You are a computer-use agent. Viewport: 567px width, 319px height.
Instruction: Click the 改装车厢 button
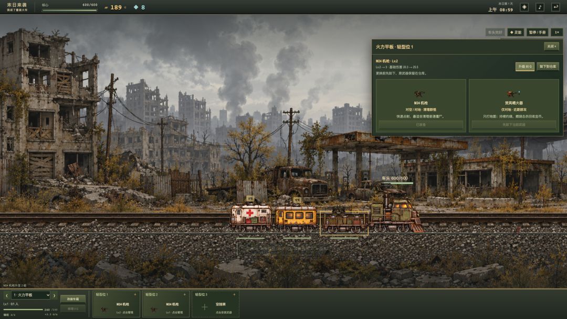coord(72,299)
